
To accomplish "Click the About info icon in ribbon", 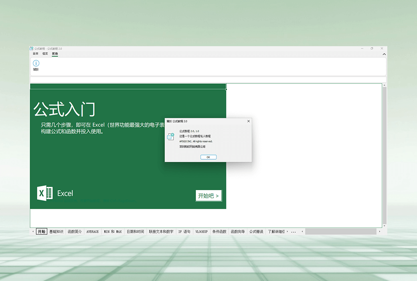I will click(x=36, y=63).
